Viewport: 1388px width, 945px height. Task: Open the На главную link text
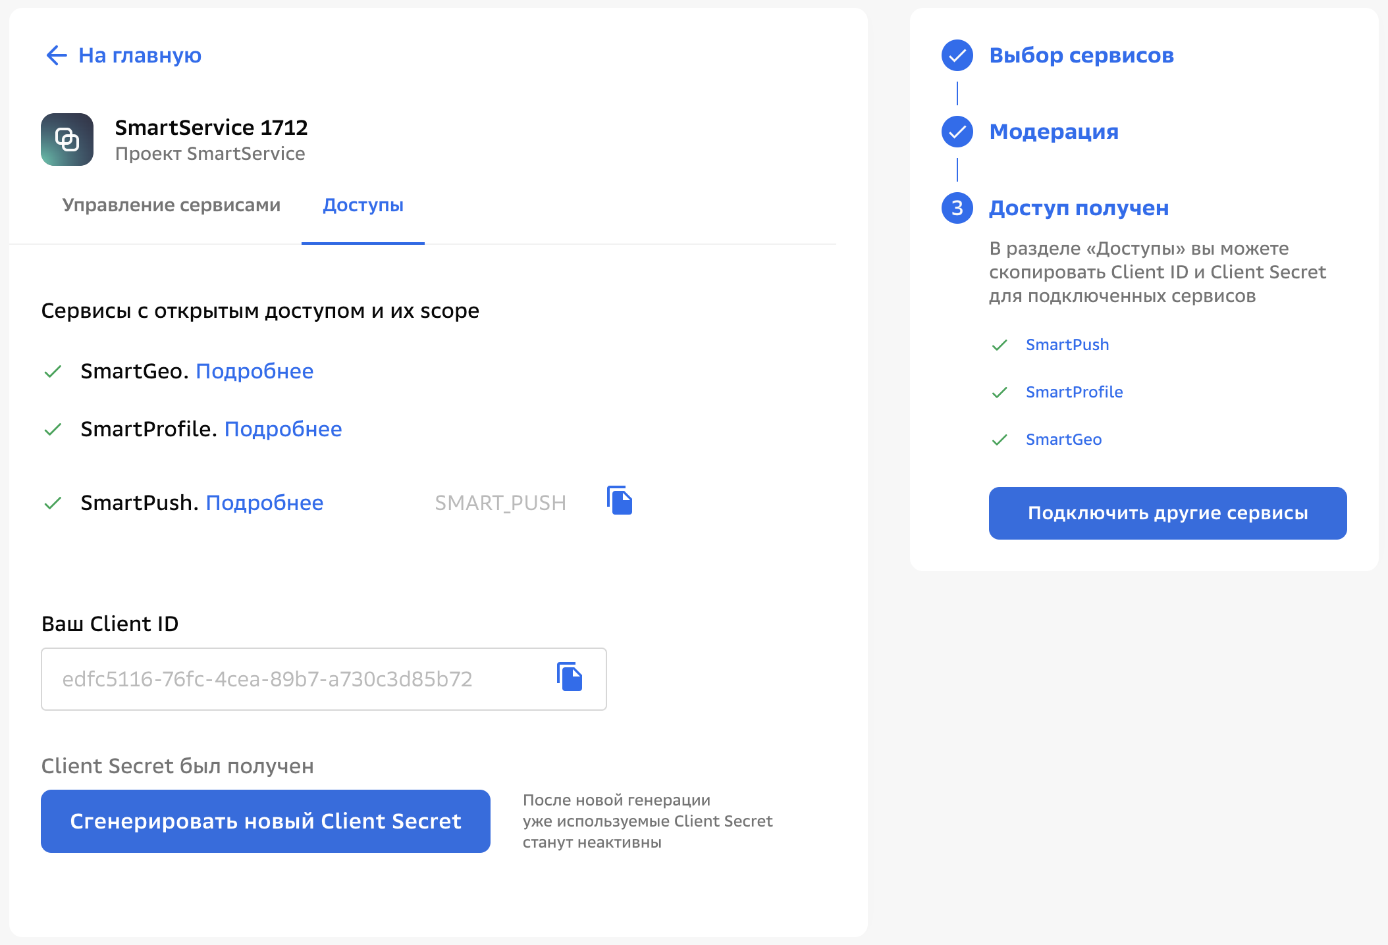(x=140, y=55)
